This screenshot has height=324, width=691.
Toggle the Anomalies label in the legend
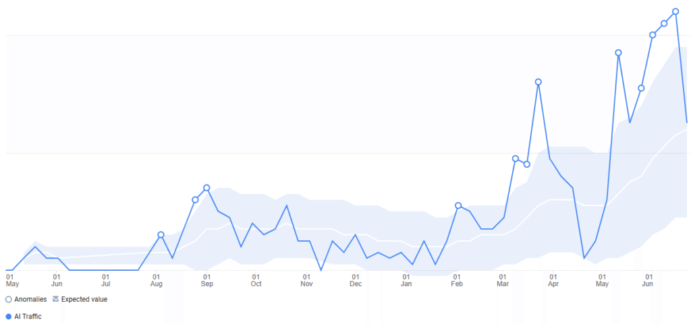pyautogui.click(x=30, y=299)
